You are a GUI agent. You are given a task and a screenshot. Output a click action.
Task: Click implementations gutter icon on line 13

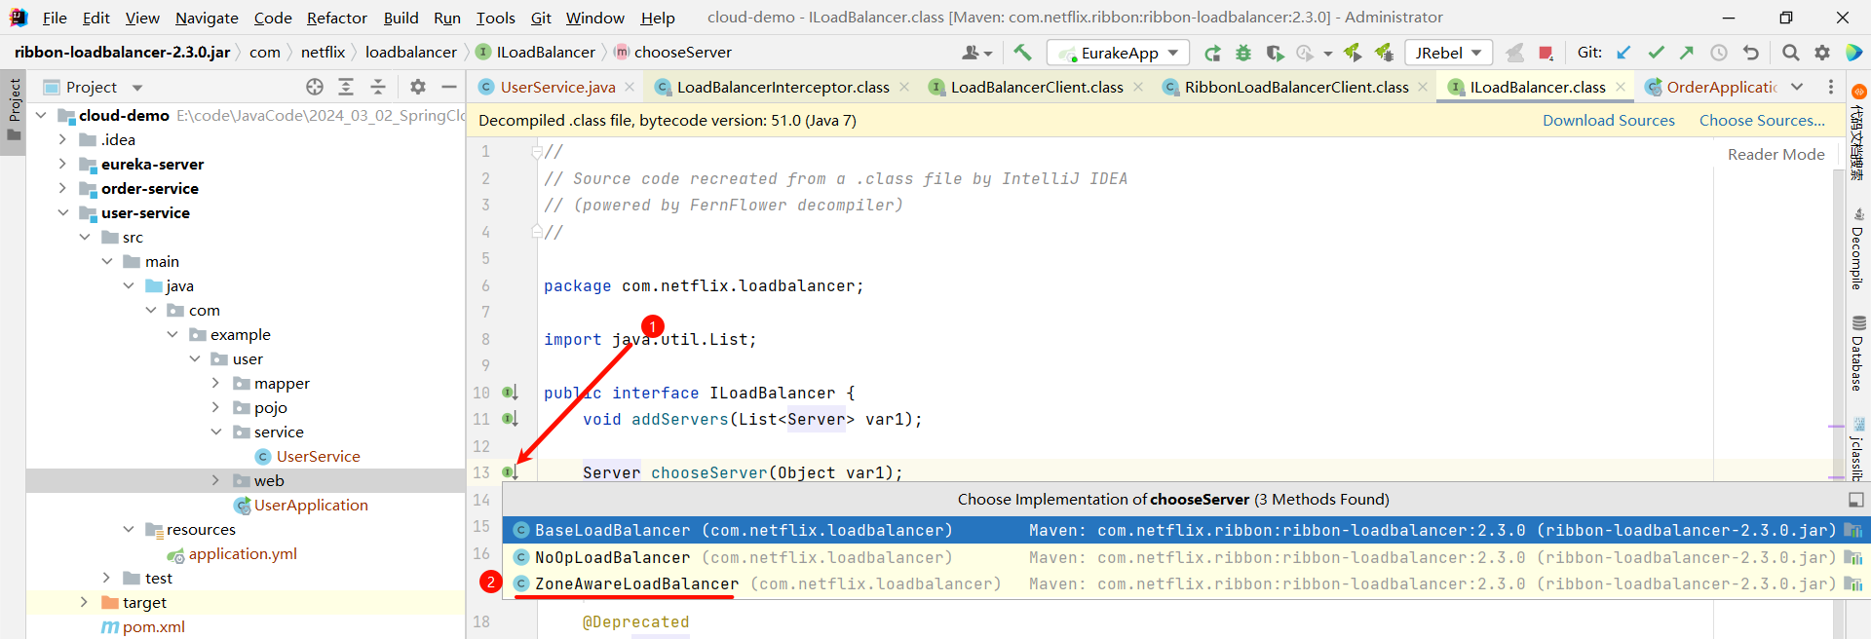coord(510,472)
